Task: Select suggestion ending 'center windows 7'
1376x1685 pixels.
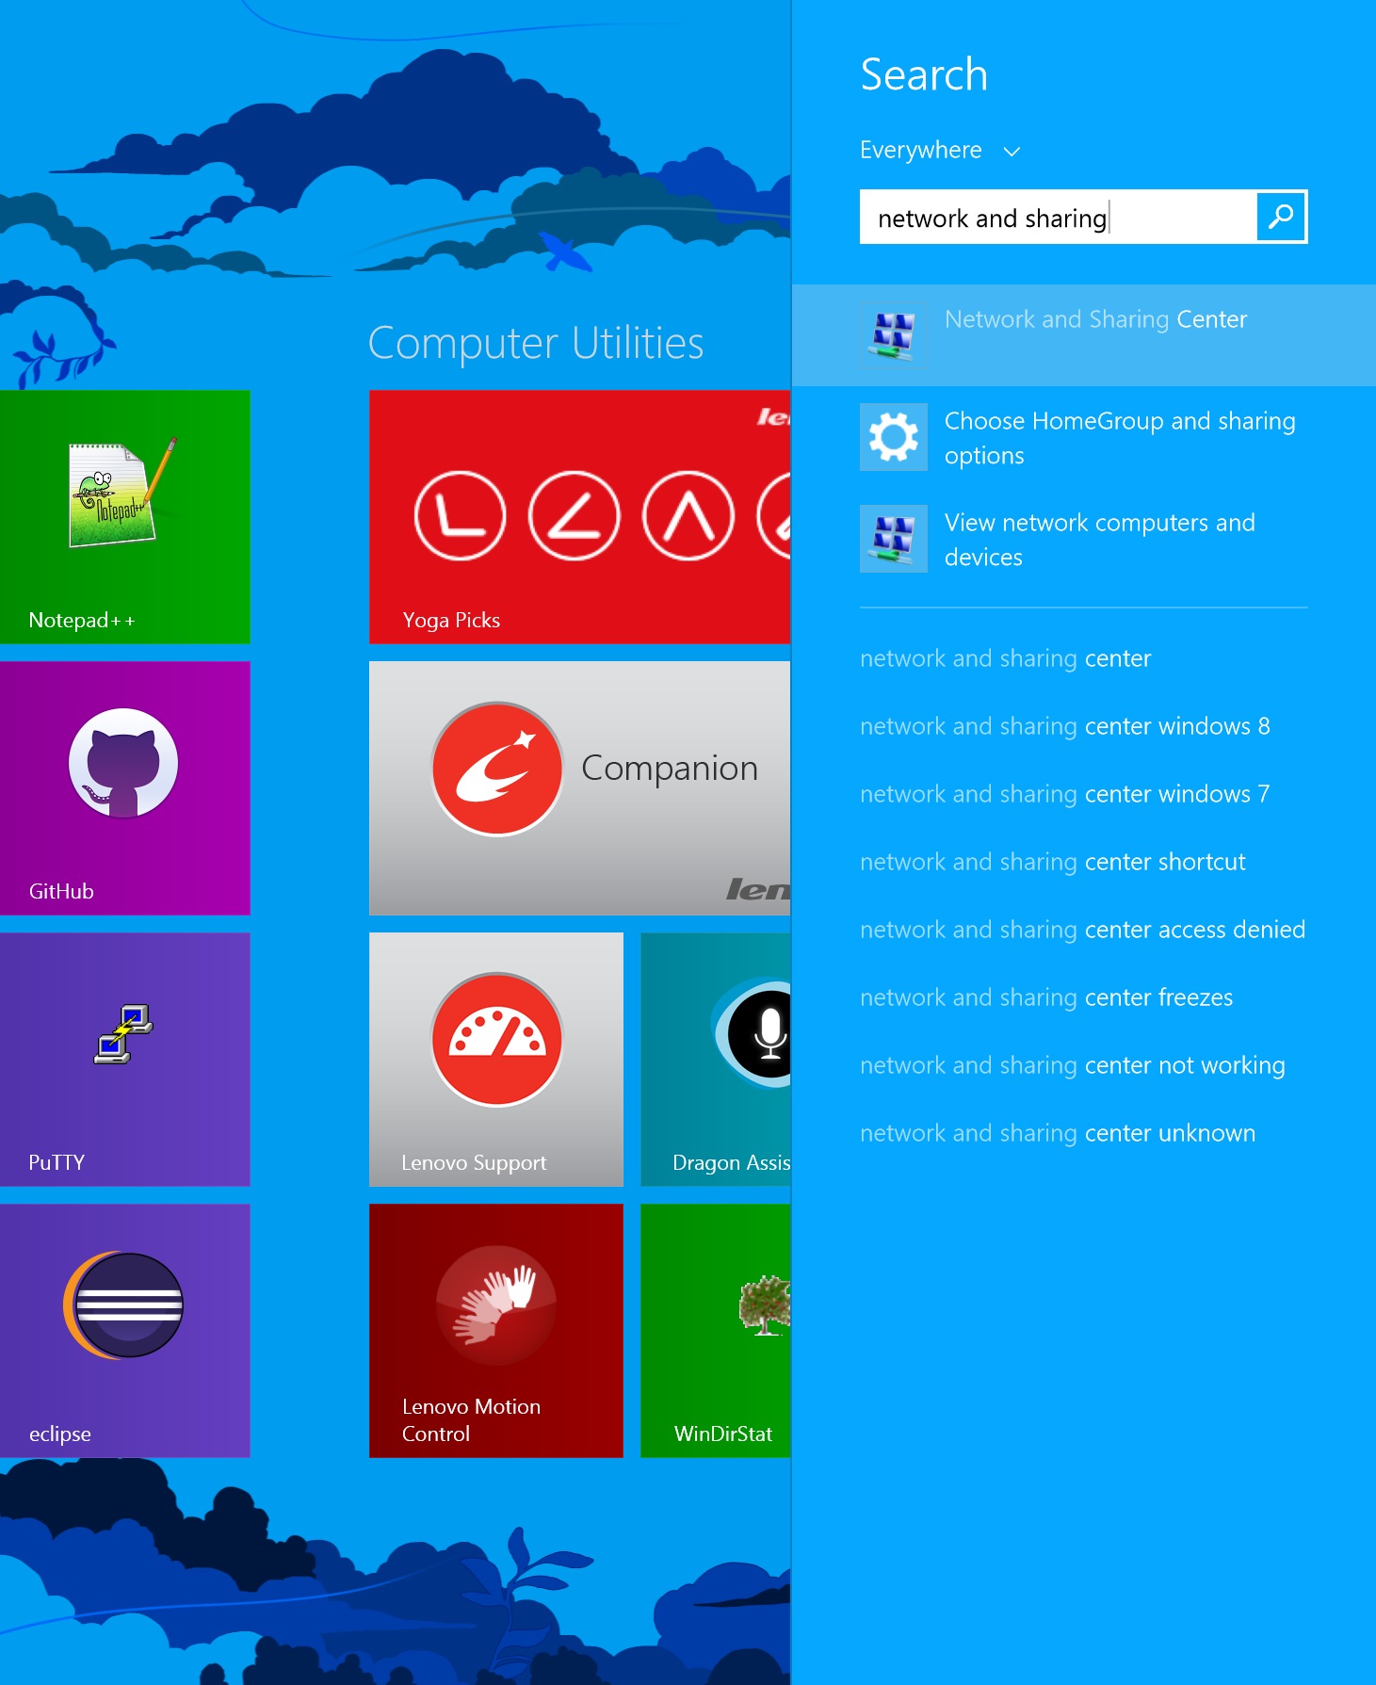Action: click(1065, 794)
